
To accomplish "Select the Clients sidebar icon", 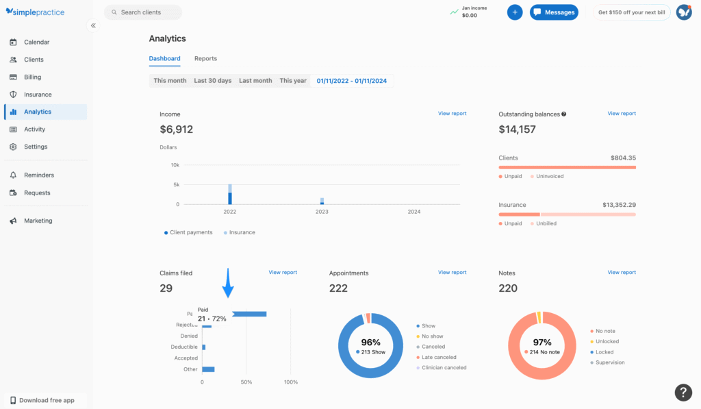I will coord(32,59).
